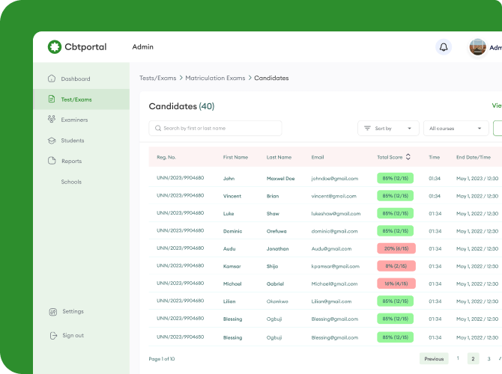
Task: Click the Reports folder icon
Action: coord(52,161)
